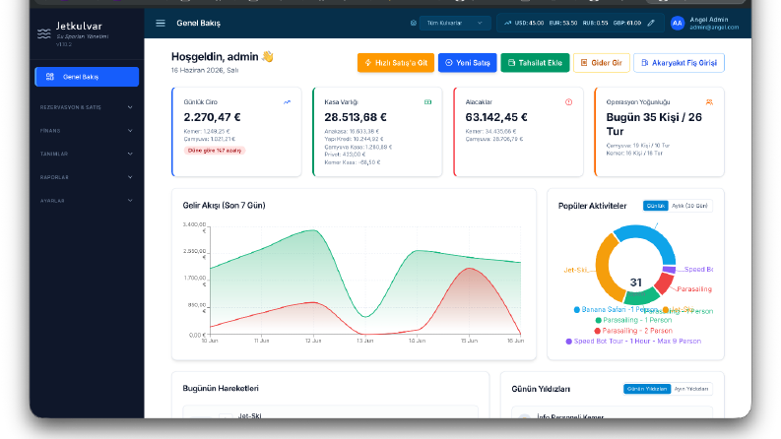Click the orange Jet-Ski donut segment
Viewport: 781px width, 439px height.
[605, 269]
